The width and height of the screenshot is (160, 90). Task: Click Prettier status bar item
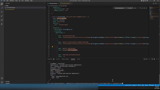click(151, 85)
